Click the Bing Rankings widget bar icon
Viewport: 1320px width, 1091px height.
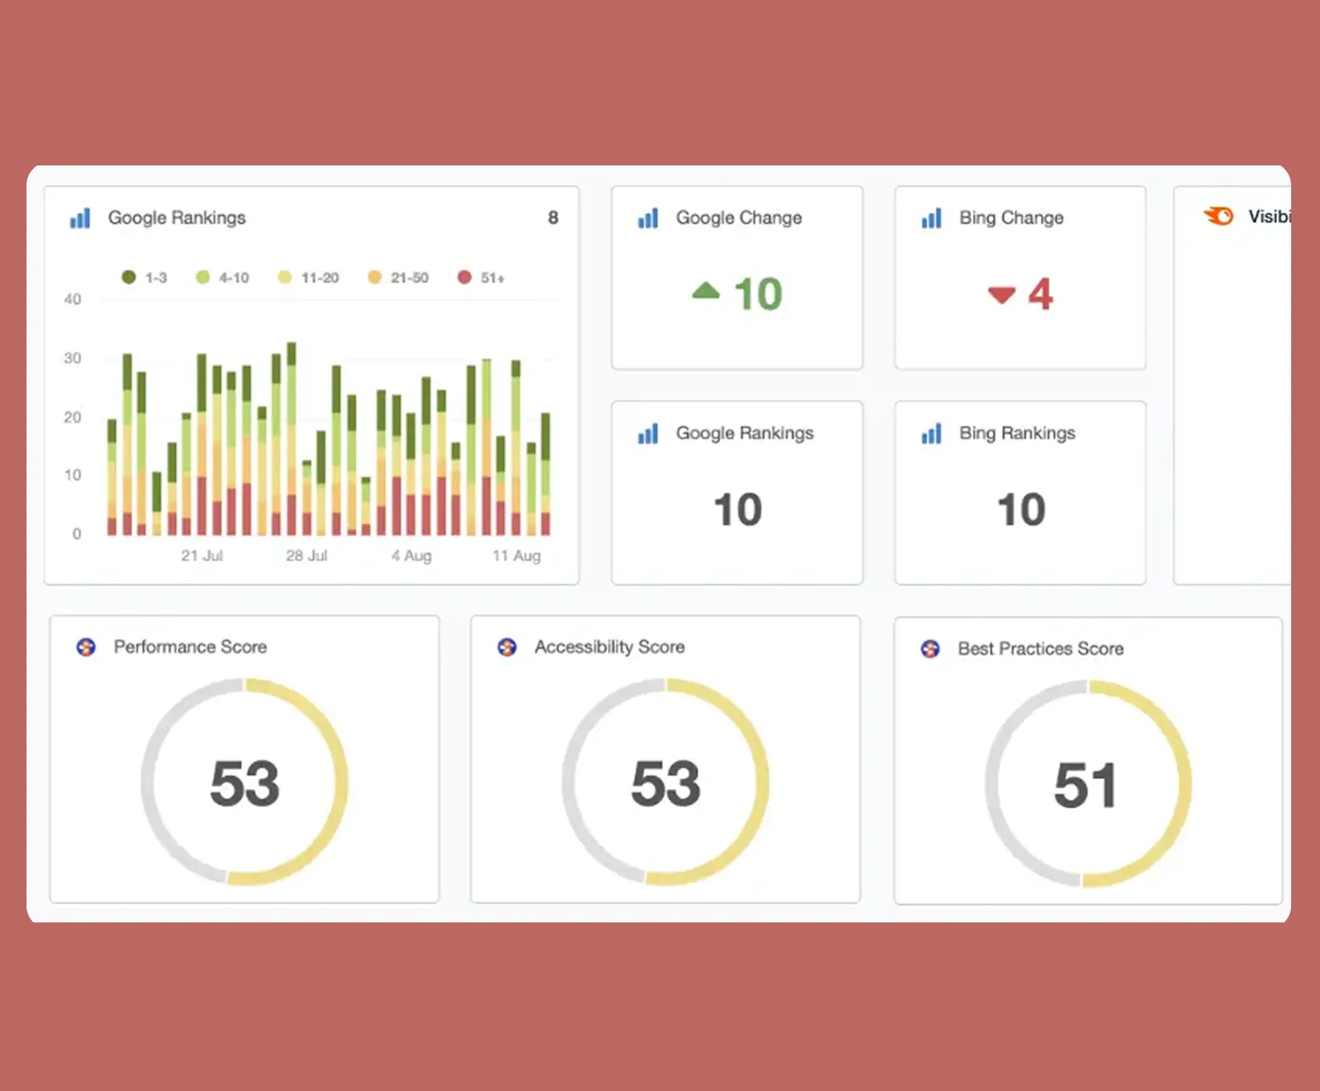pos(931,434)
